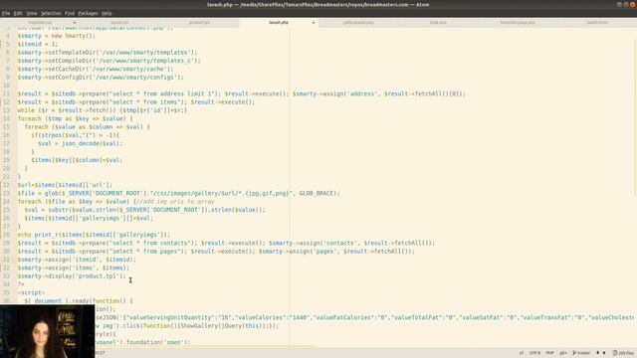Click the webcam video overlay thumbnail
The image size is (637, 358).
(x=47, y=331)
